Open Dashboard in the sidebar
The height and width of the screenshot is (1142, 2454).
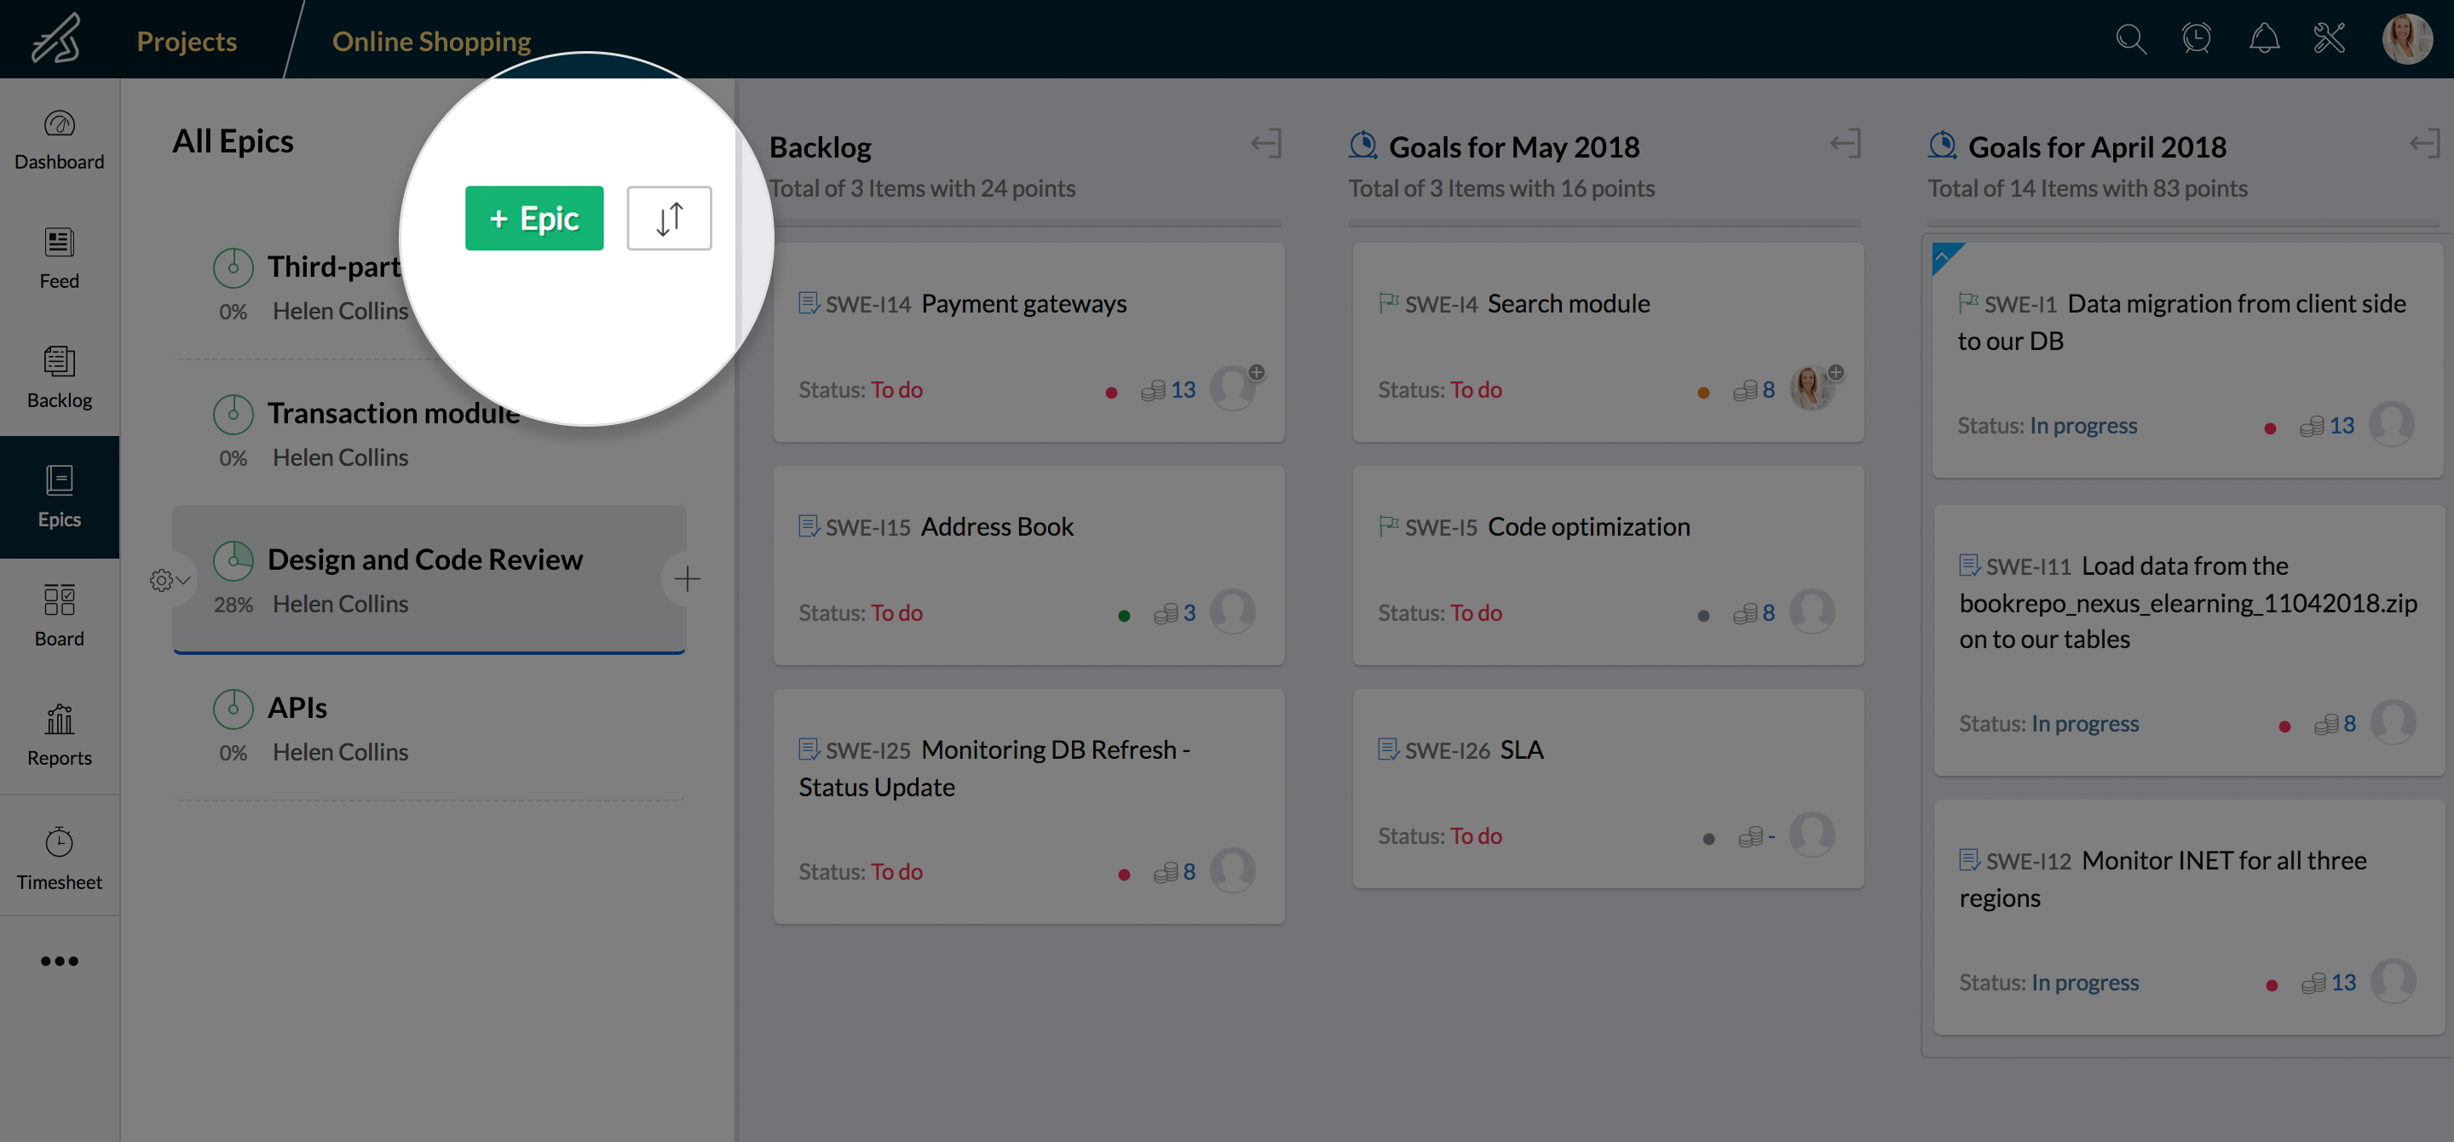[x=59, y=139]
